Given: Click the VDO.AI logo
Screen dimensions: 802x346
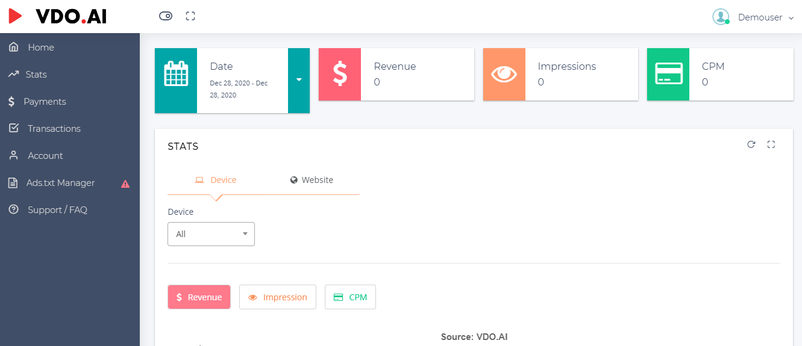Looking at the screenshot, I should [58, 16].
